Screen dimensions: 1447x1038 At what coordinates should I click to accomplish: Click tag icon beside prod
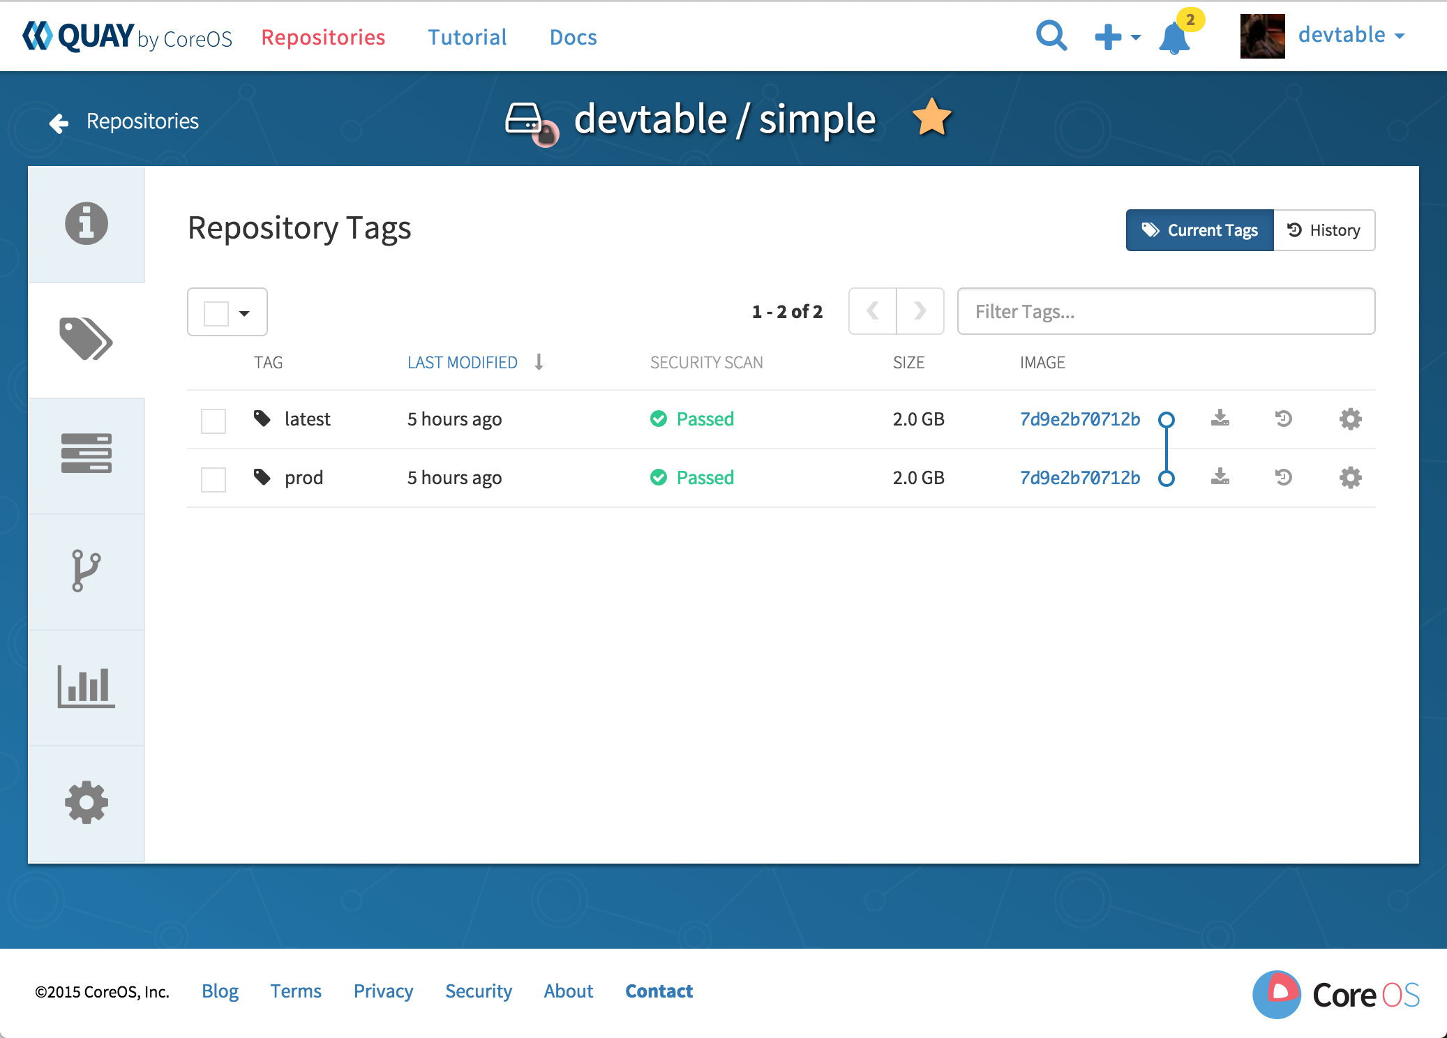262,477
